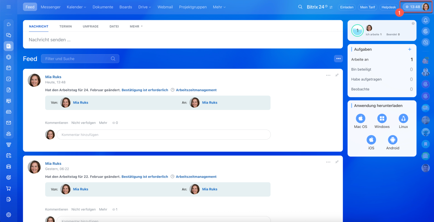This screenshot has height=222, width=434.
Task: Click the Linux download icon
Action: point(403,118)
